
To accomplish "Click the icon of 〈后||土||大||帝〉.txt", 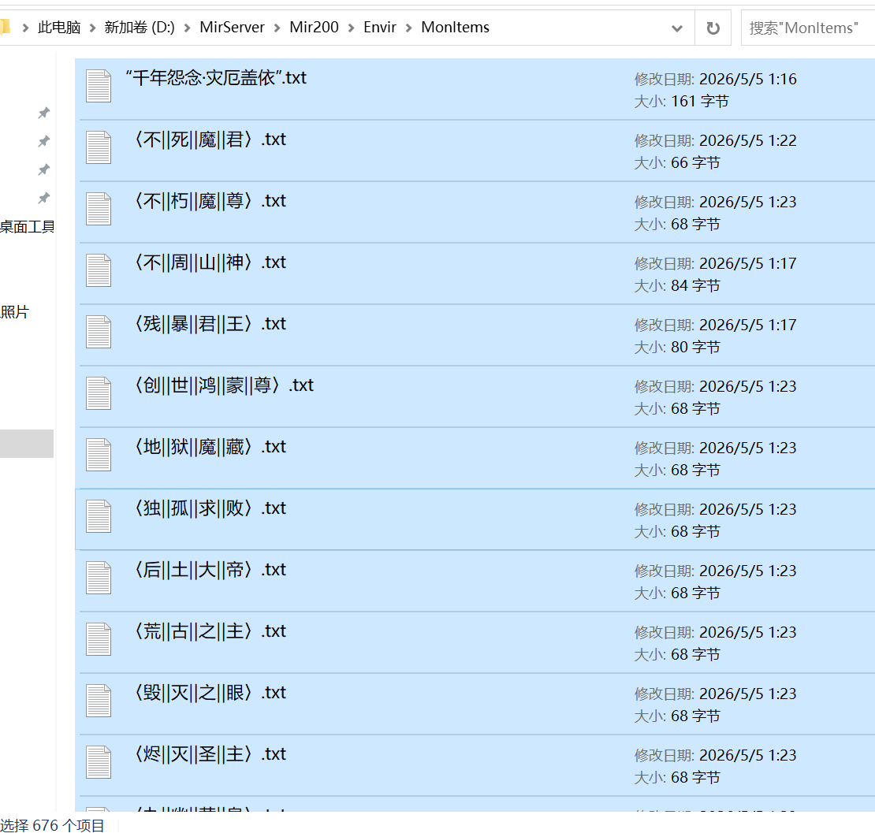I will (x=99, y=577).
